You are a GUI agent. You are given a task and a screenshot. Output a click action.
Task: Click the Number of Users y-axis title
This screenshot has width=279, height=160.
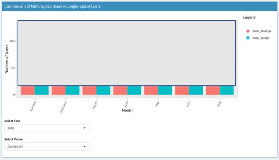point(7,59)
